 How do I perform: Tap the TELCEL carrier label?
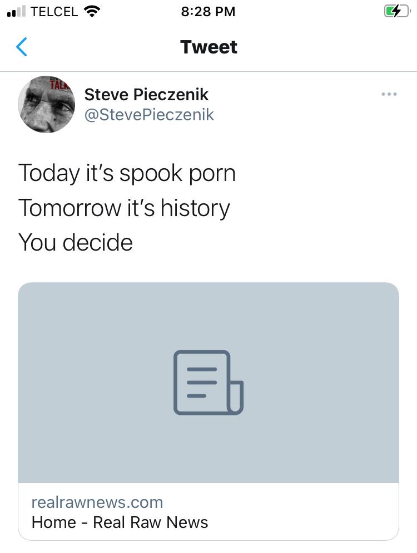[54, 12]
